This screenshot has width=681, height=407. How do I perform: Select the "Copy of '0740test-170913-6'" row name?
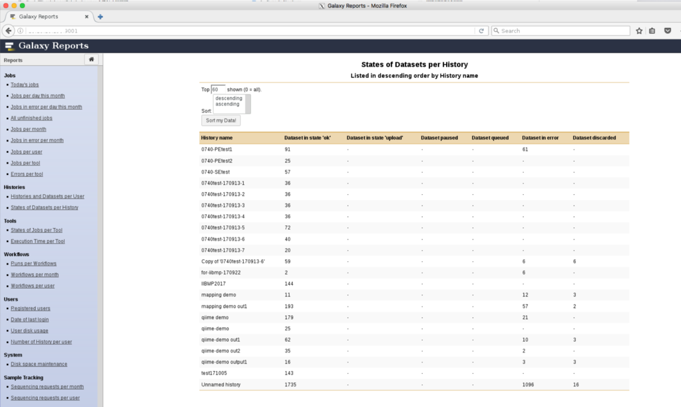pos(233,261)
